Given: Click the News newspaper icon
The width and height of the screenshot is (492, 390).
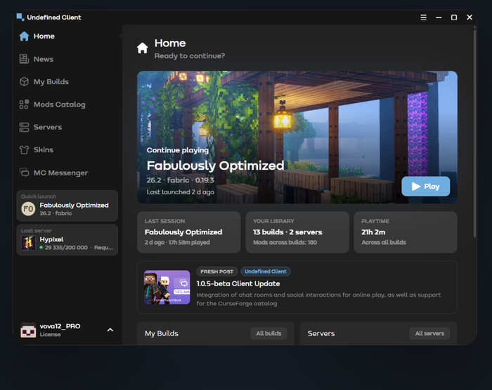Looking at the screenshot, I should [24, 59].
